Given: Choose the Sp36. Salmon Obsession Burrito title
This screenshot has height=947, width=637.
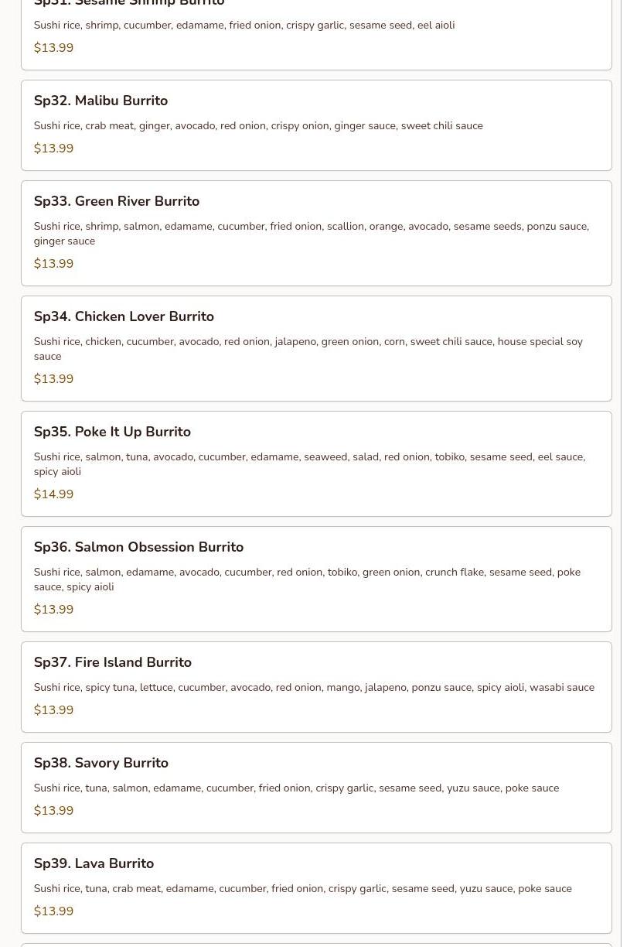Looking at the screenshot, I should coord(138,548).
